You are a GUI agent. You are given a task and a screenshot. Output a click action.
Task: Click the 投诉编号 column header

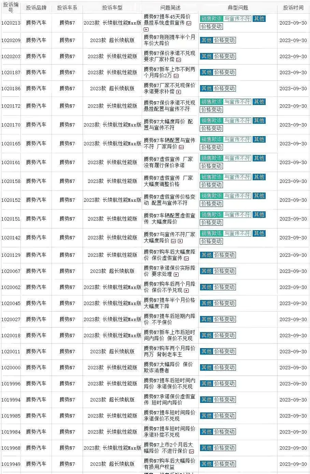coord(11,8)
